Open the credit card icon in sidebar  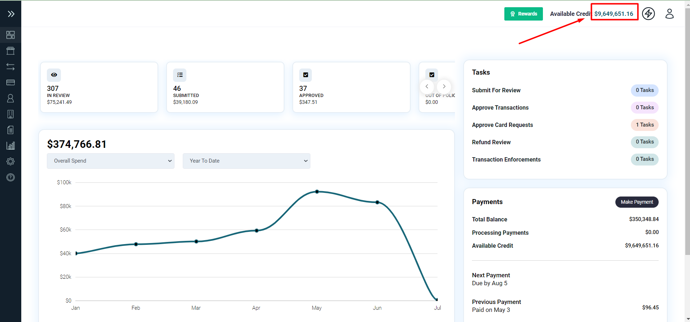coord(10,83)
